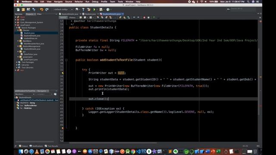The image size is (276, 155).
Task: Select bw : BufferedWriter in Navigator
Action: (28, 105)
